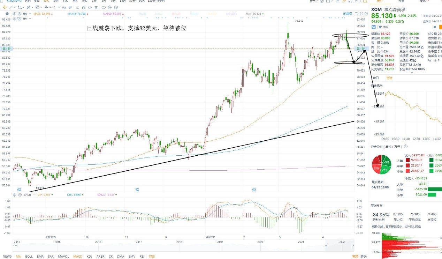Screen dimensions: 442x259
Task: Select the 资金 tab
Action: [x=389, y=78]
